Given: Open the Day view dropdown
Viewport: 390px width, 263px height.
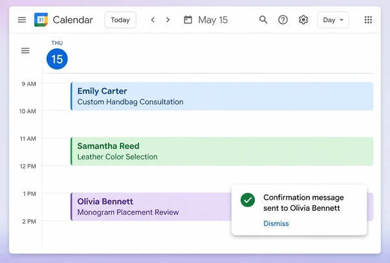Looking at the screenshot, I should 333,20.
